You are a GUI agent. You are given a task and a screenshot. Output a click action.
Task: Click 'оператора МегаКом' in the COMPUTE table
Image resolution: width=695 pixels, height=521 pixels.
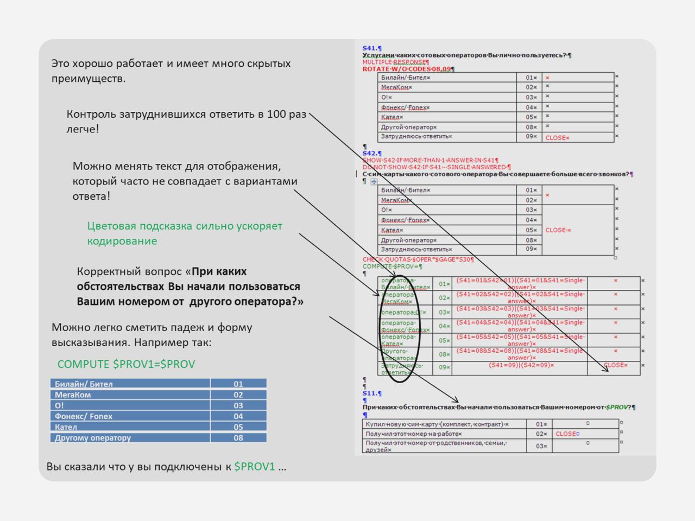(x=406, y=297)
